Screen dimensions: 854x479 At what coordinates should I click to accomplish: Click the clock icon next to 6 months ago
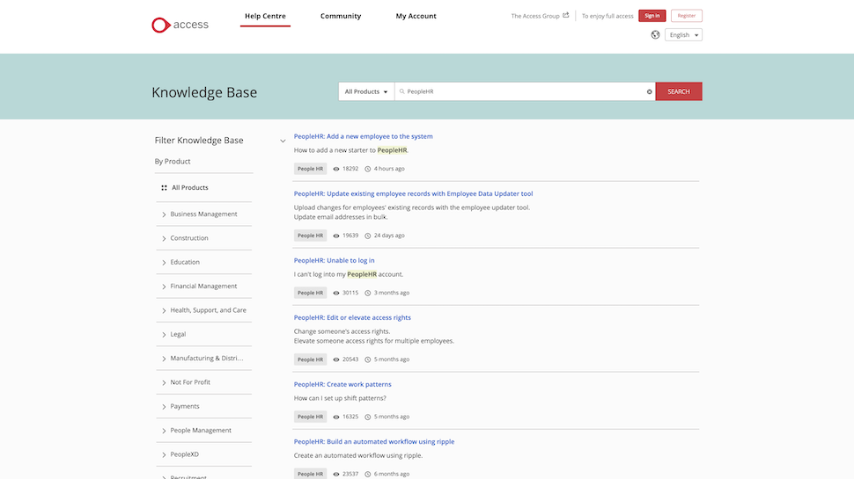368,474
